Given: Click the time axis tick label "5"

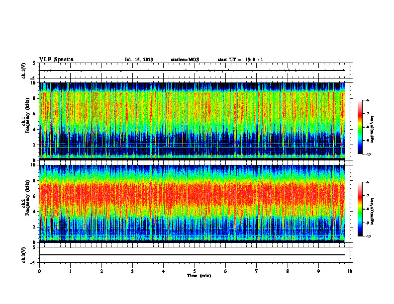Looking at the screenshot, I should click(195, 271).
